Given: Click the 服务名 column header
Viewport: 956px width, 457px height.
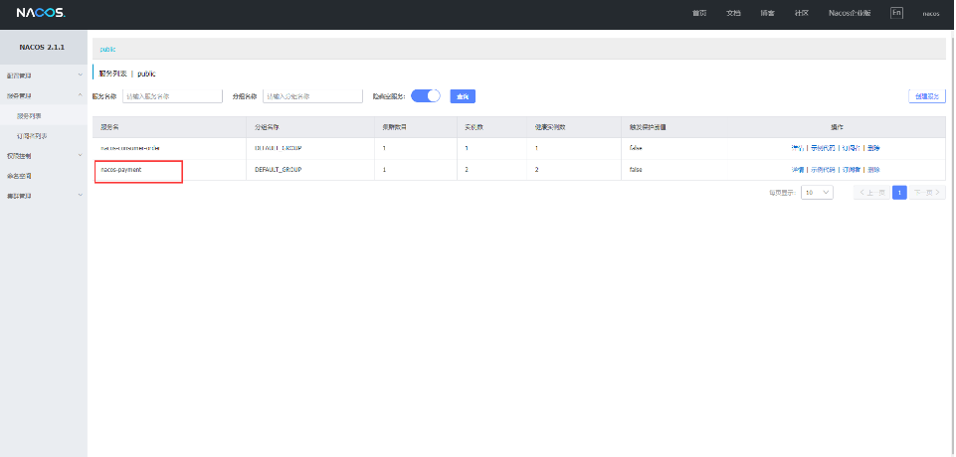Looking at the screenshot, I should (109, 127).
